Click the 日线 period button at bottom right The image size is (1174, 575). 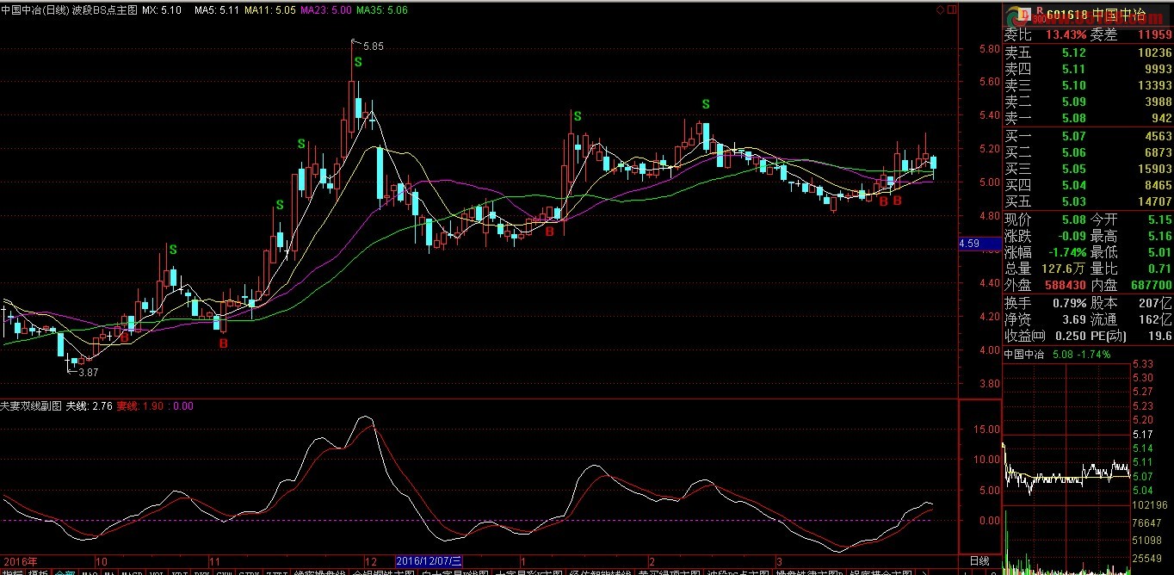pos(979,560)
